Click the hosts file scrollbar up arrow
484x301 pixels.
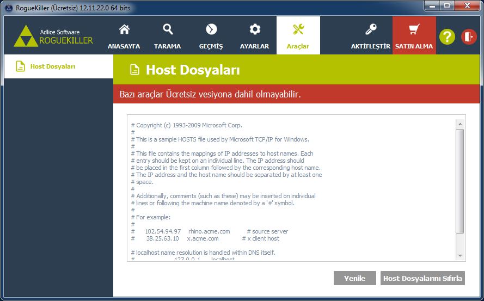click(460, 124)
